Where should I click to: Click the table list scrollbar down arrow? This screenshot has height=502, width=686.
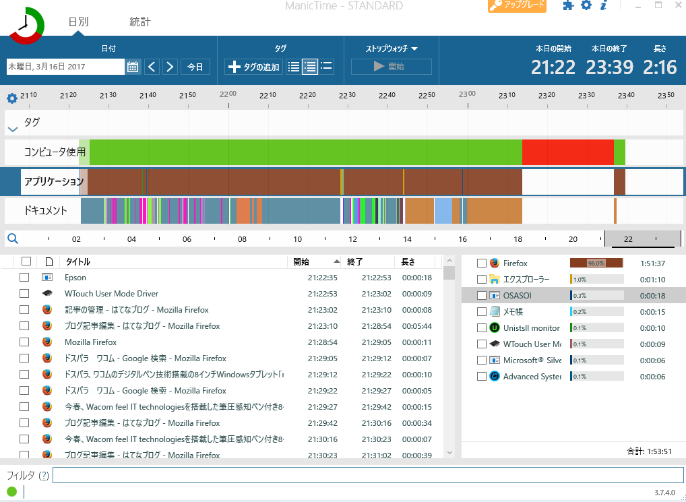pos(449,453)
